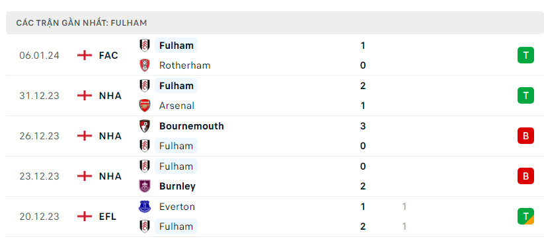The width and height of the screenshot is (544, 239).
Task: Open the Bournemouth team link
Action: [x=192, y=125]
